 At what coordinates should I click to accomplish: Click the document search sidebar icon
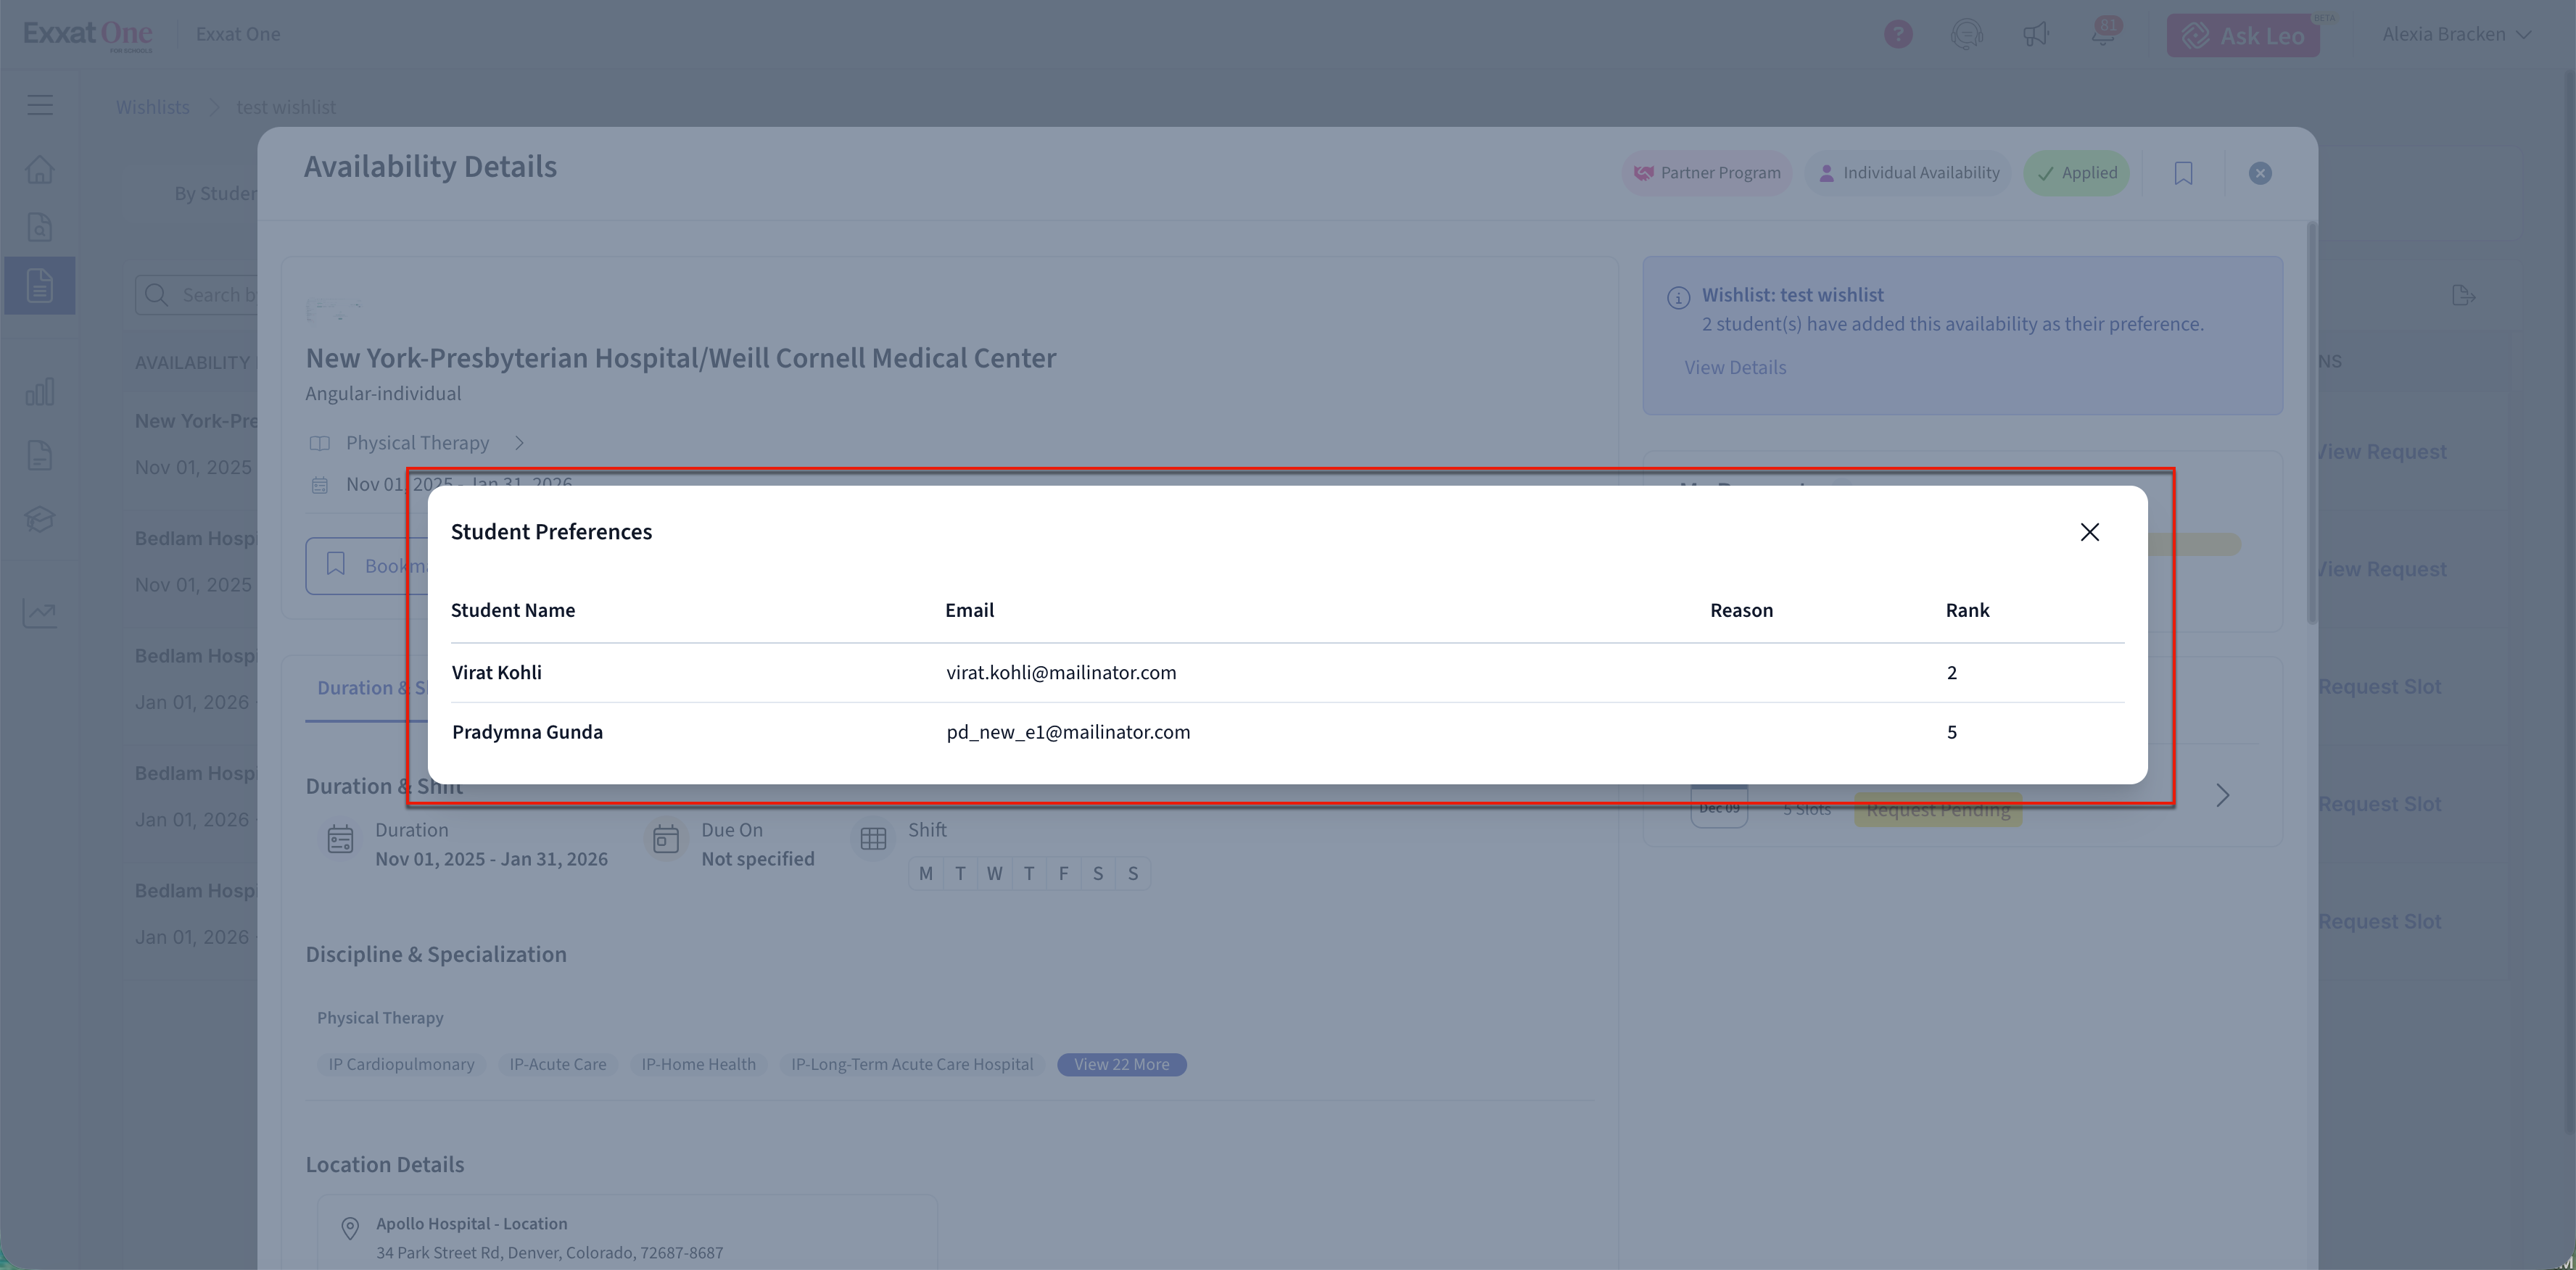tap(40, 228)
